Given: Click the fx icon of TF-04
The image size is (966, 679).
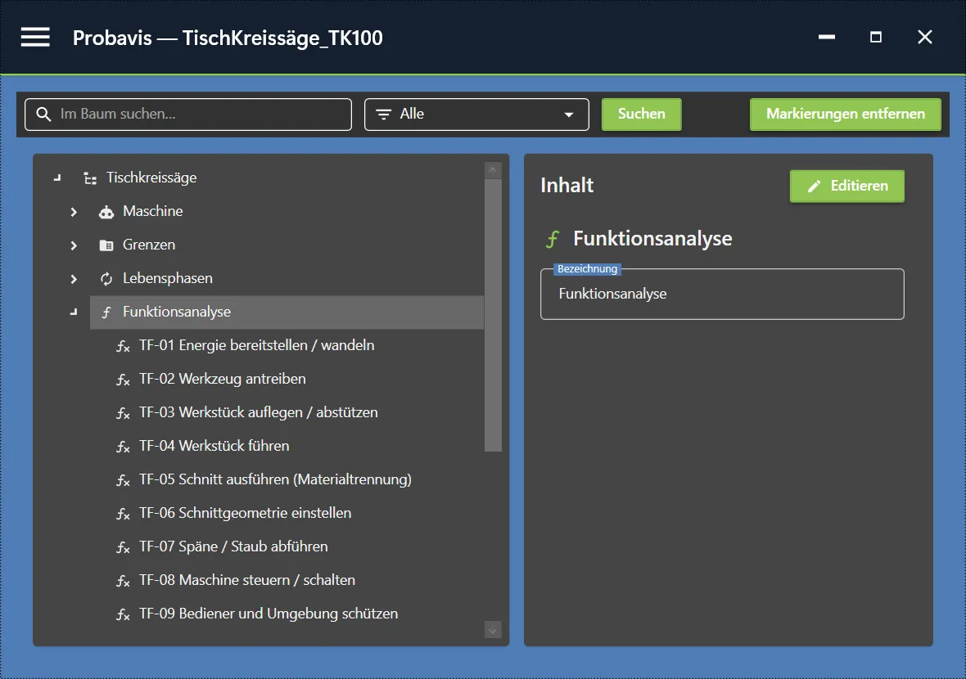Looking at the screenshot, I should coord(124,447).
